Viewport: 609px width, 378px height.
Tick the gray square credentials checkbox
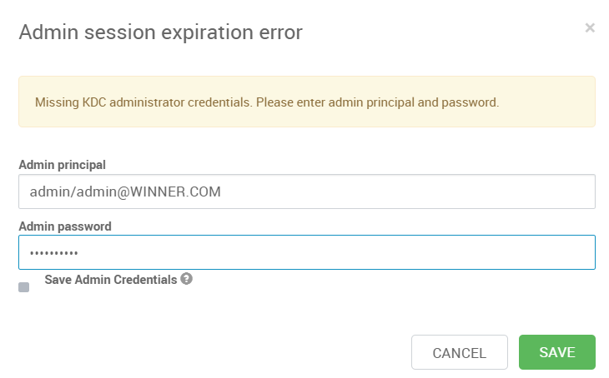pyautogui.click(x=23, y=287)
